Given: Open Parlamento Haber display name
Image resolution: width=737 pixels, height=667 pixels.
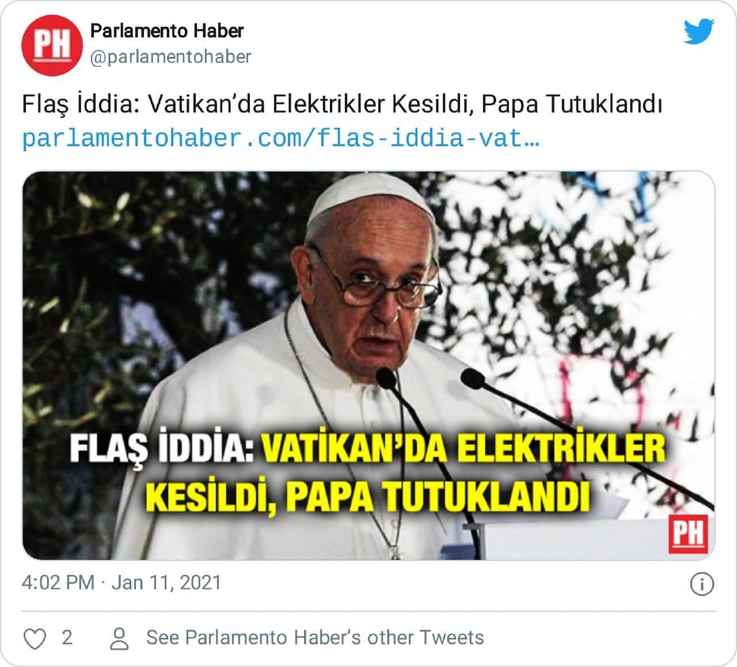Looking at the screenshot, I should [167, 31].
